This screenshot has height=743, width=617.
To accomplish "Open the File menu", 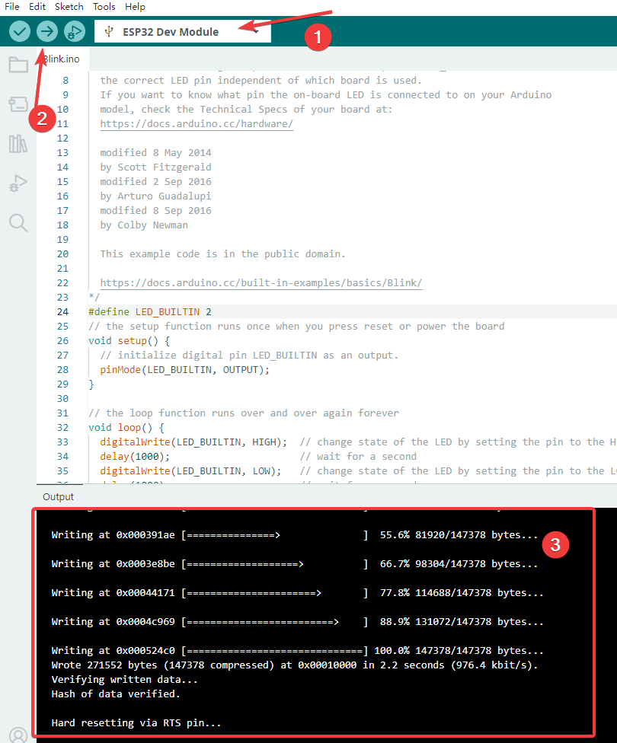I will (12, 7).
